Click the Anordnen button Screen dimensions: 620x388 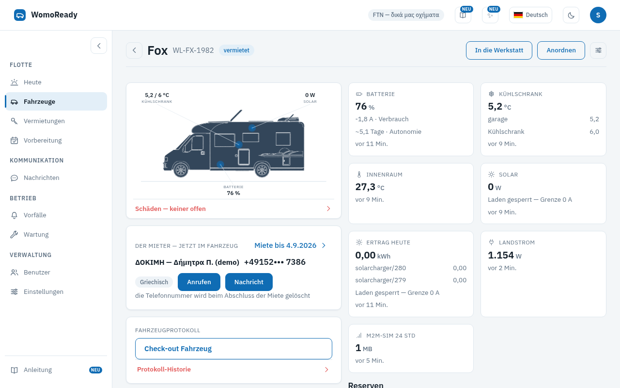pyautogui.click(x=561, y=50)
